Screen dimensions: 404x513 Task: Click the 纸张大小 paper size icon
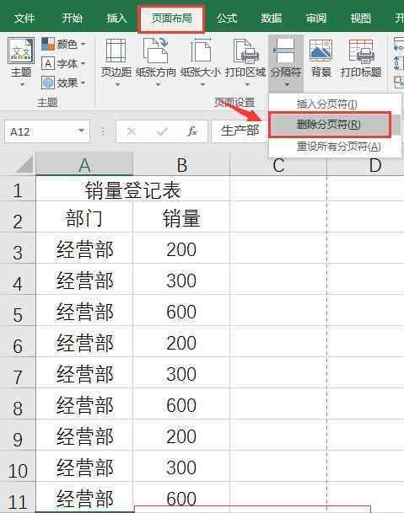pyautogui.click(x=200, y=50)
